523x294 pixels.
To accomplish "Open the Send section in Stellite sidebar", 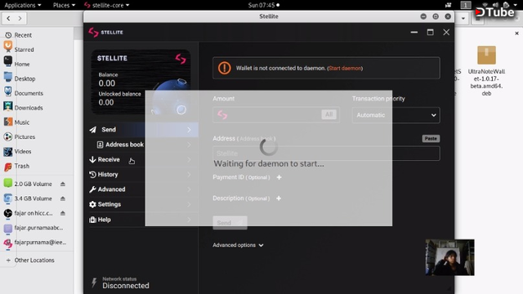I will click(x=144, y=130).
